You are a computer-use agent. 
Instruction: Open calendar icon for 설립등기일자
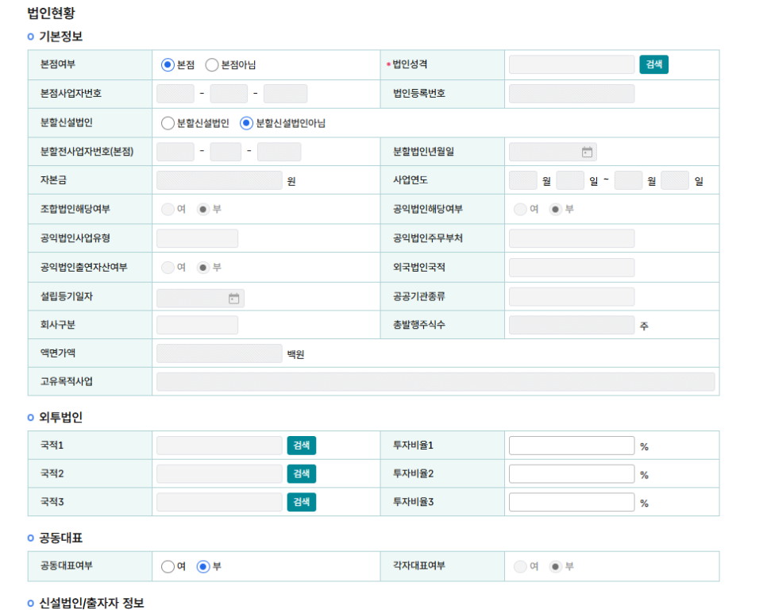(x=233, y=299)
